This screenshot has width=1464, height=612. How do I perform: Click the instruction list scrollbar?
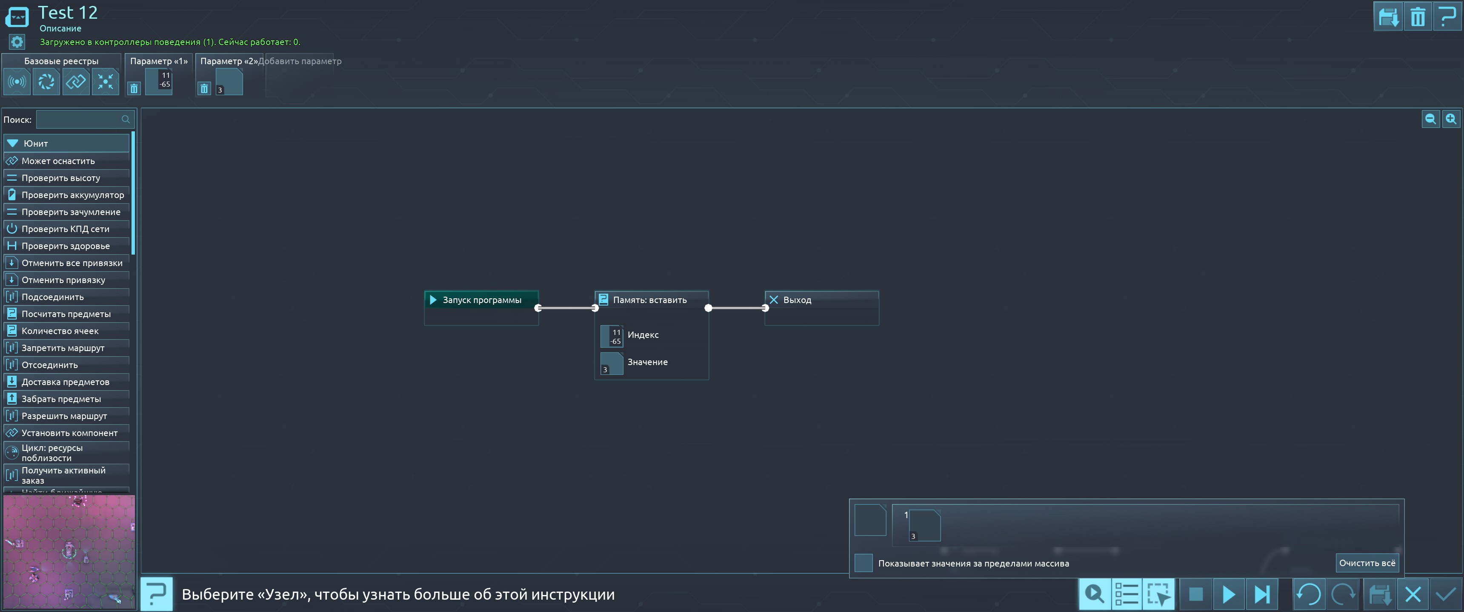(133, 193)
